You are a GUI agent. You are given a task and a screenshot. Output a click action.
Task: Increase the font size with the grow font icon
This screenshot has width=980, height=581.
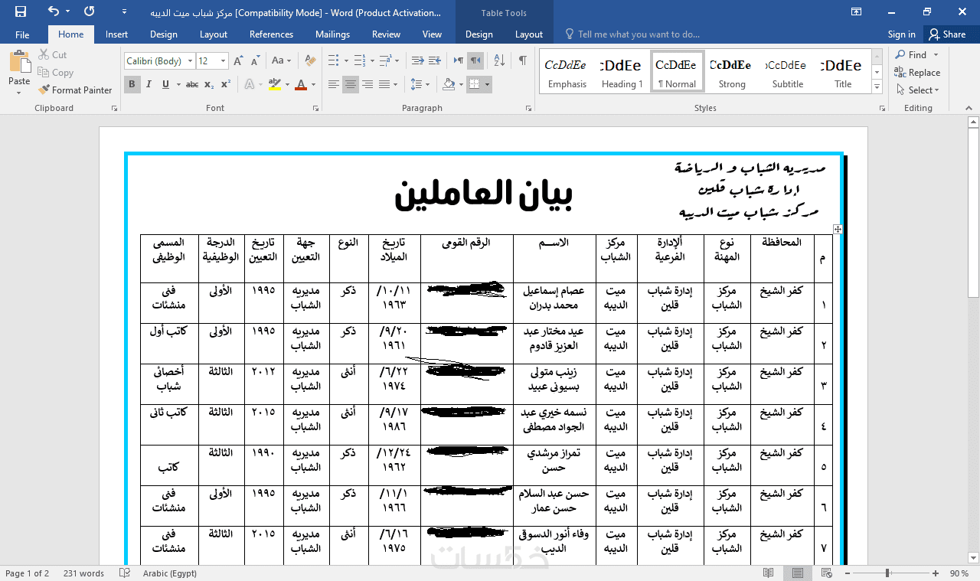[x=238, y=60]
